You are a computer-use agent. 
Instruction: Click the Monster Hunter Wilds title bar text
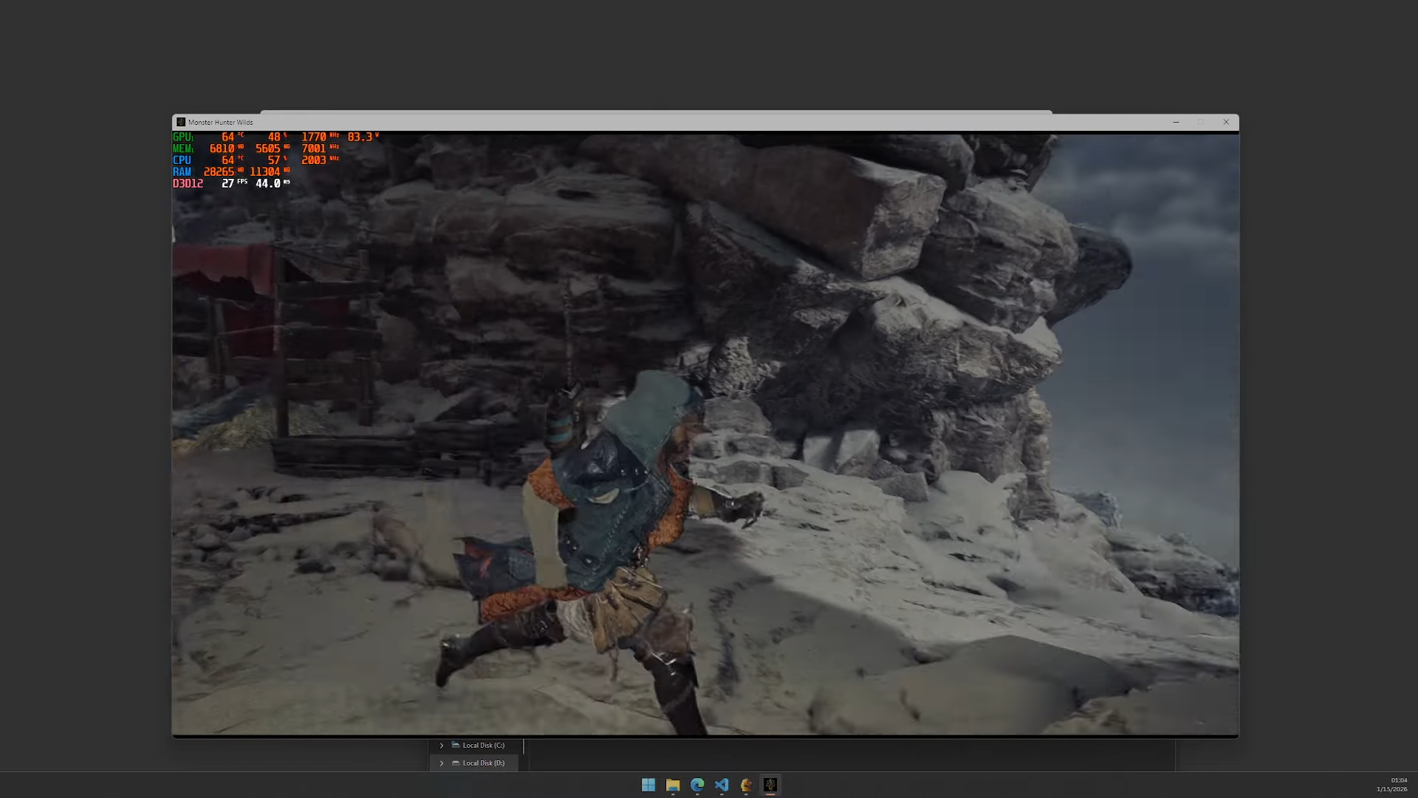click(x=220, y=122)
